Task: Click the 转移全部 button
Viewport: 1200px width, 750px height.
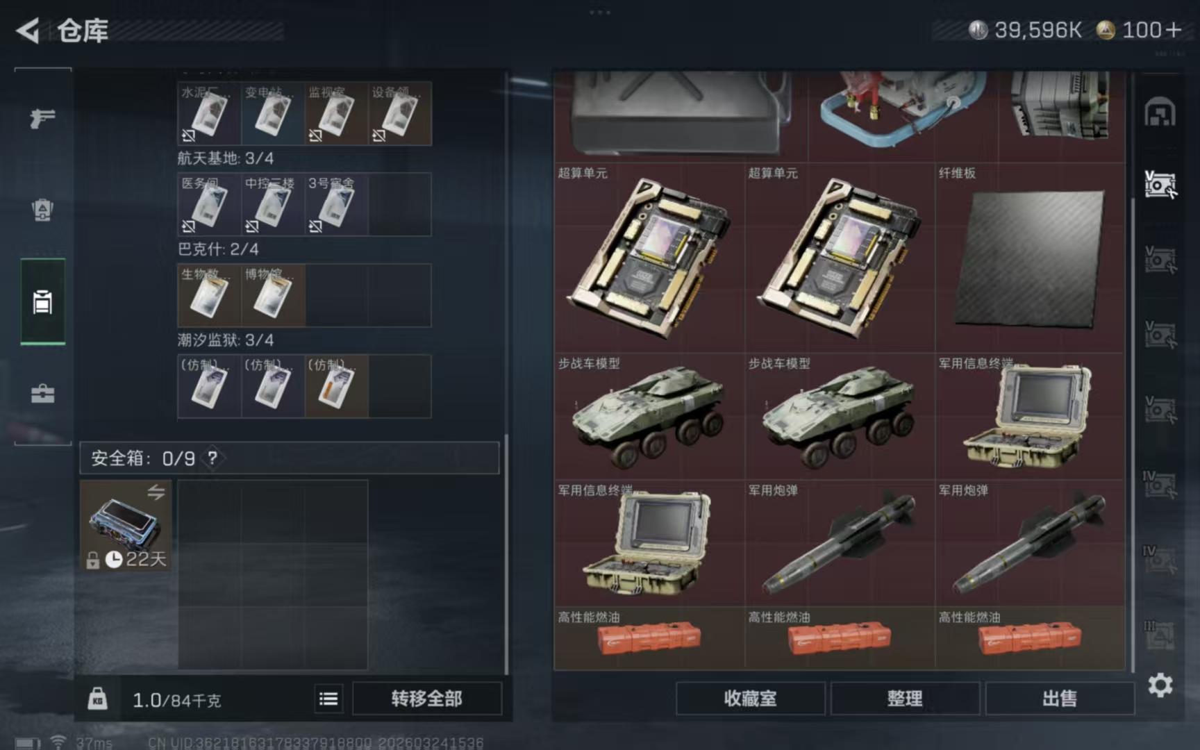Action: click(426, 699)
